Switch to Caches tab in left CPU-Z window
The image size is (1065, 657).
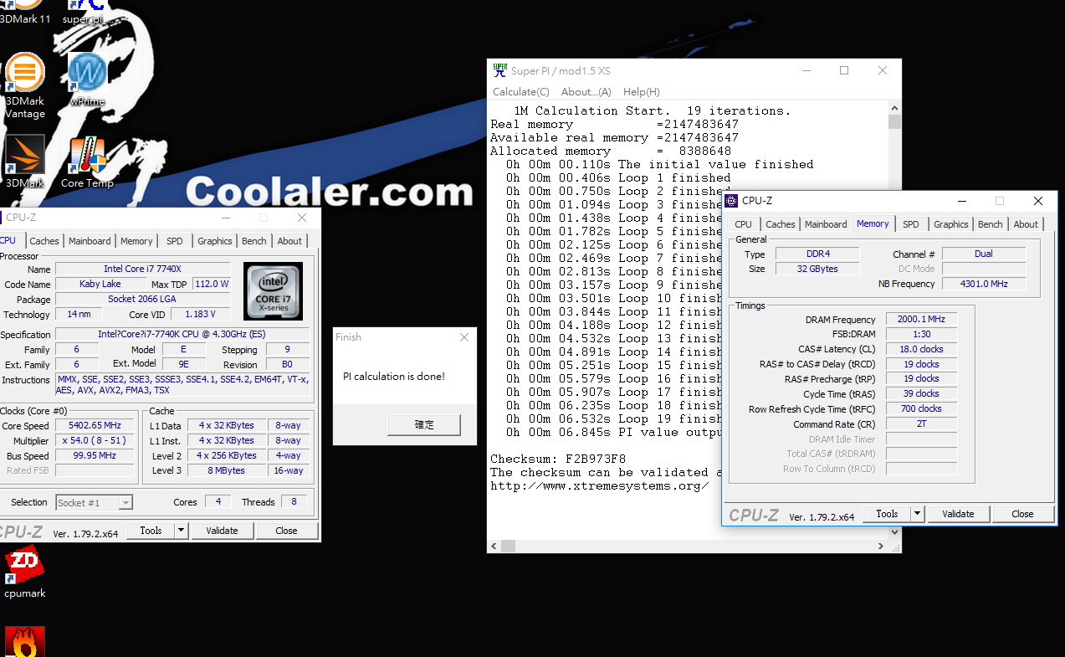coord(44,241)
